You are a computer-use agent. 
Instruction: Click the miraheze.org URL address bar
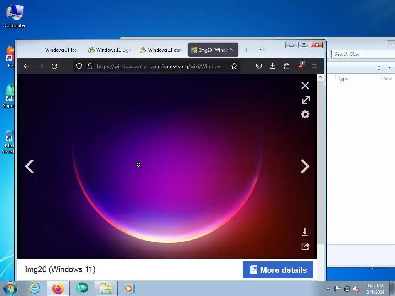click(162, 66)
